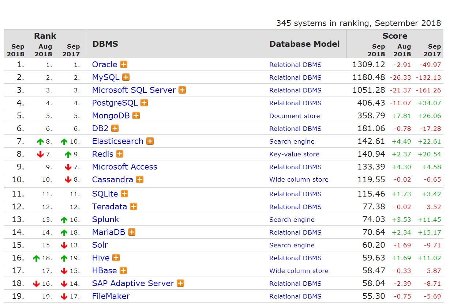Follow the SQLite link
The width and height of the screenshot is (450, 304).
(x=105, y=194)
